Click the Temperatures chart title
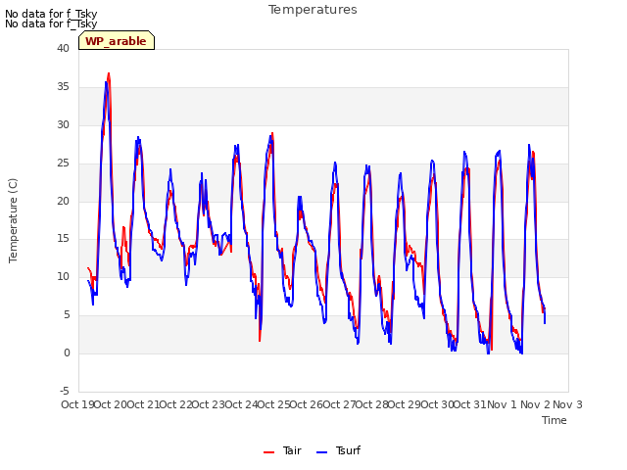The width and height of the screenshot is (627, 470). coord(313,10)
